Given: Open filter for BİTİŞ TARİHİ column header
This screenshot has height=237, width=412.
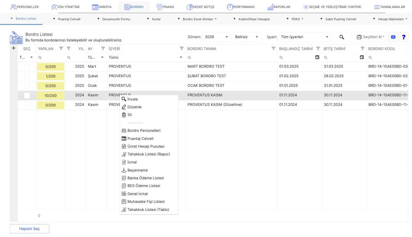Looking at the screenshot, I should click(363, 49).
